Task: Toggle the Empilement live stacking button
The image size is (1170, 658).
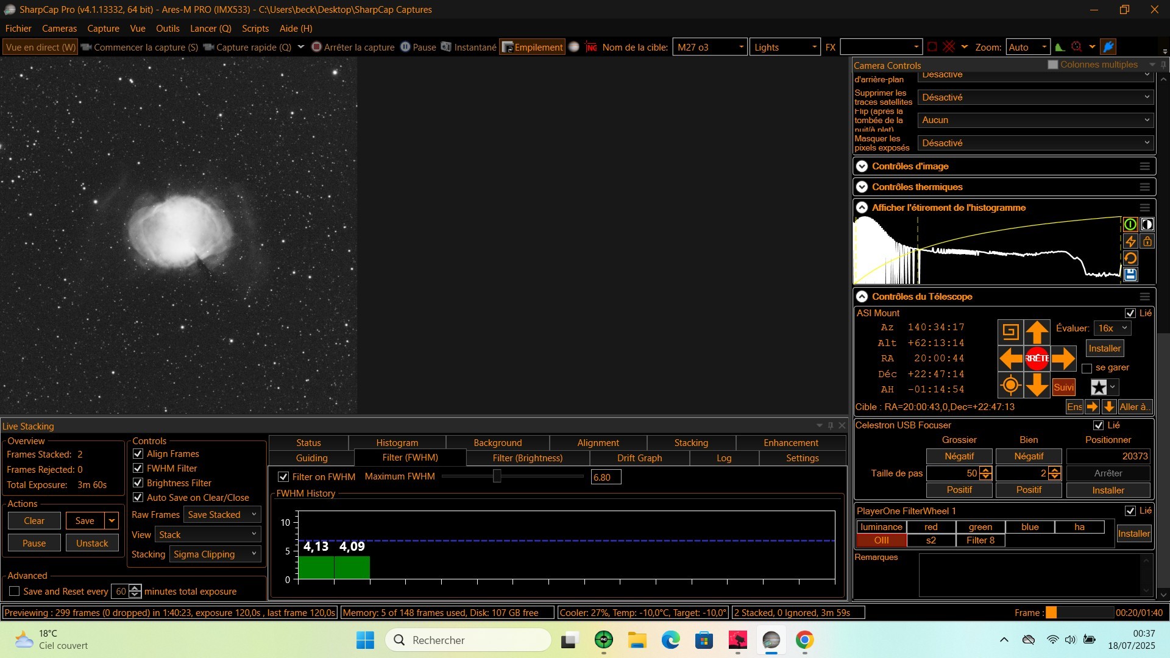Action: [532, 47]
